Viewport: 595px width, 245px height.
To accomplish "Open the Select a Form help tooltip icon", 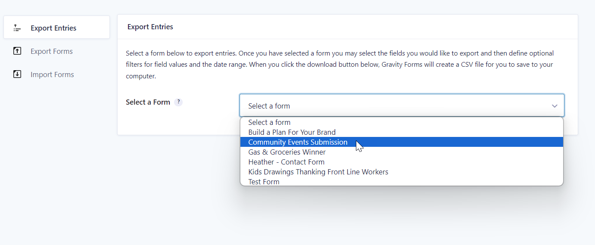I will coord(178,102).
